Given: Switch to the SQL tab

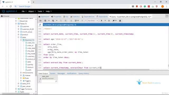Looking at the screenshot, I should pyautogui.click(x=66, y=17).
